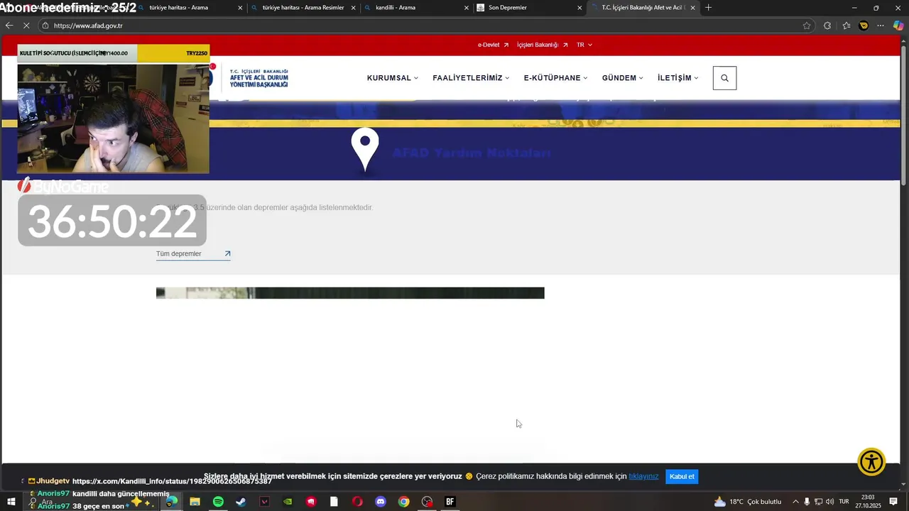Open notification center icon
Viewport: 909px width, 511px height.
893,502
